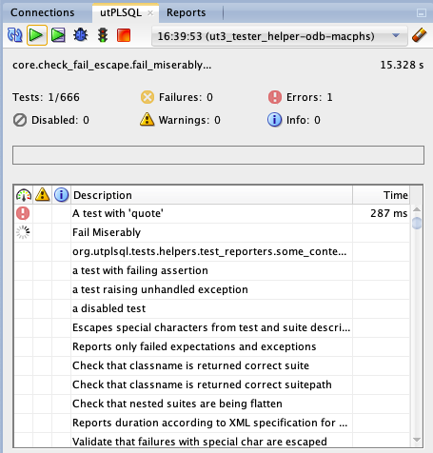Sort by the Time column header
The height and width of the screenshot is (453, 433).
(381, 195)
